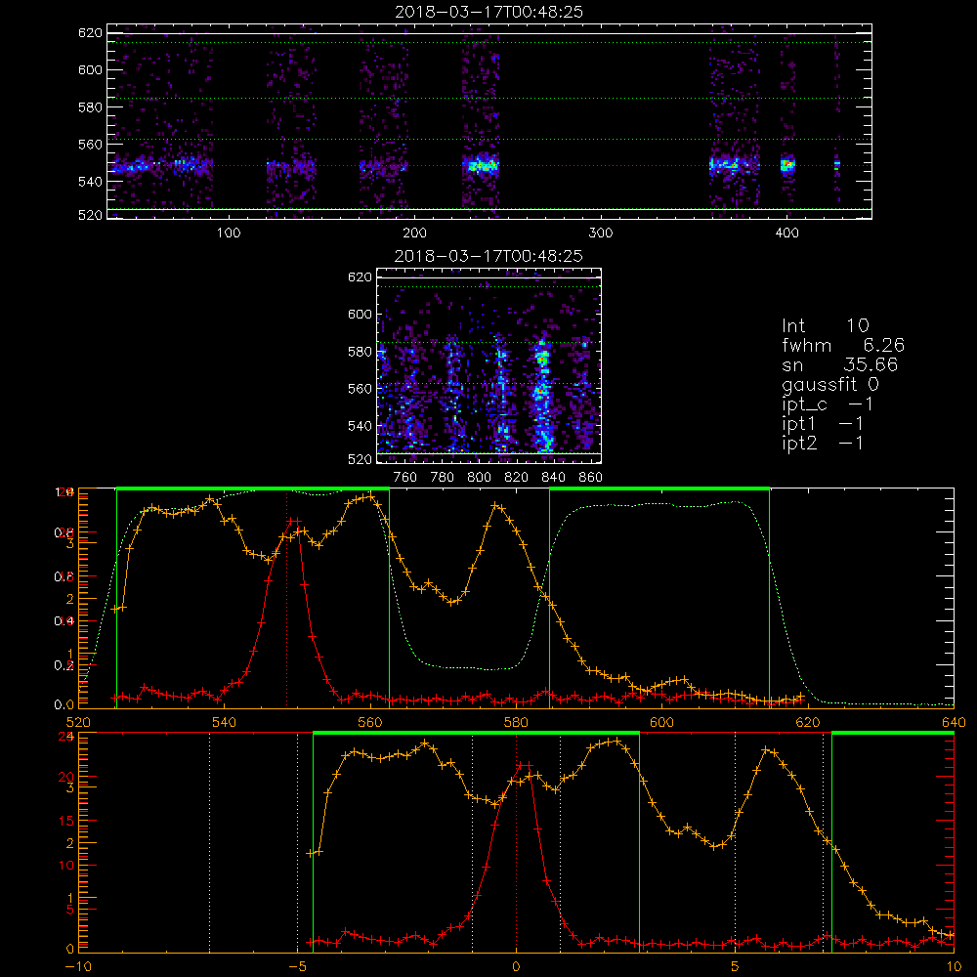Click the red Gaussian peak in the third plot
Screen dimensions: 977x977
(x=294, y=521)
